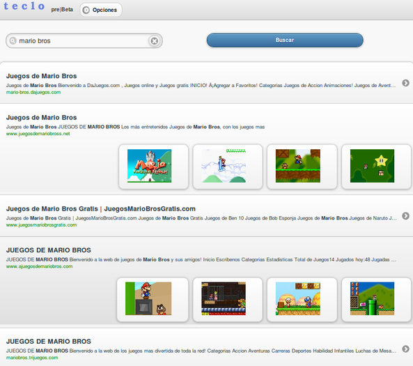The image size is (413, 366).
Task: Click the gear icon inside Opciones
Action: (x=86, y=10)
